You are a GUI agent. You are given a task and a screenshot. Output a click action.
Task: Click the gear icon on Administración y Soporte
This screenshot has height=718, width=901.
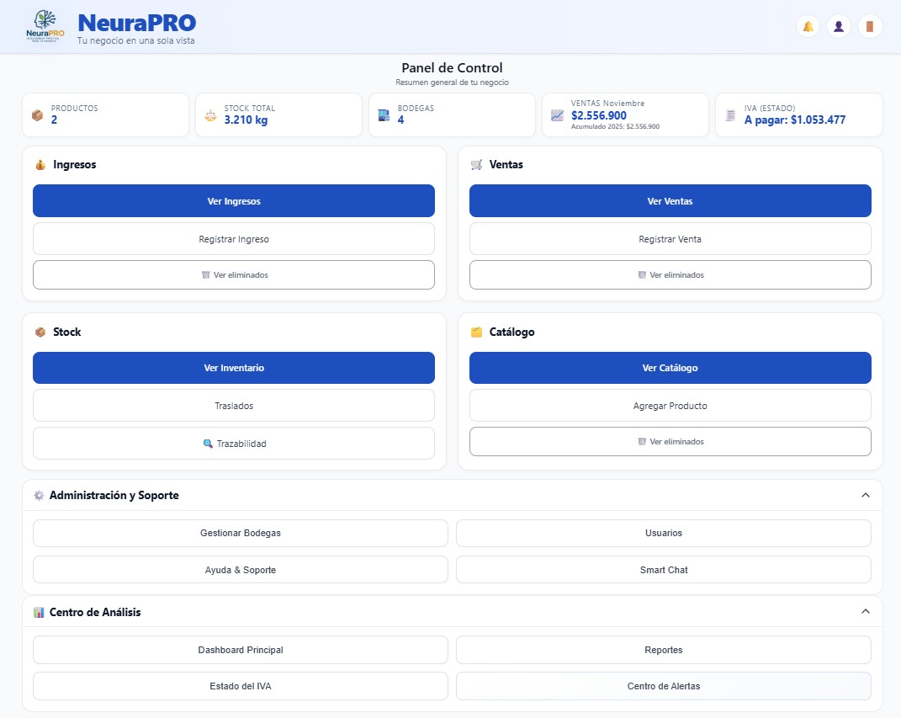pyautogui.click(x=38, y=496)
